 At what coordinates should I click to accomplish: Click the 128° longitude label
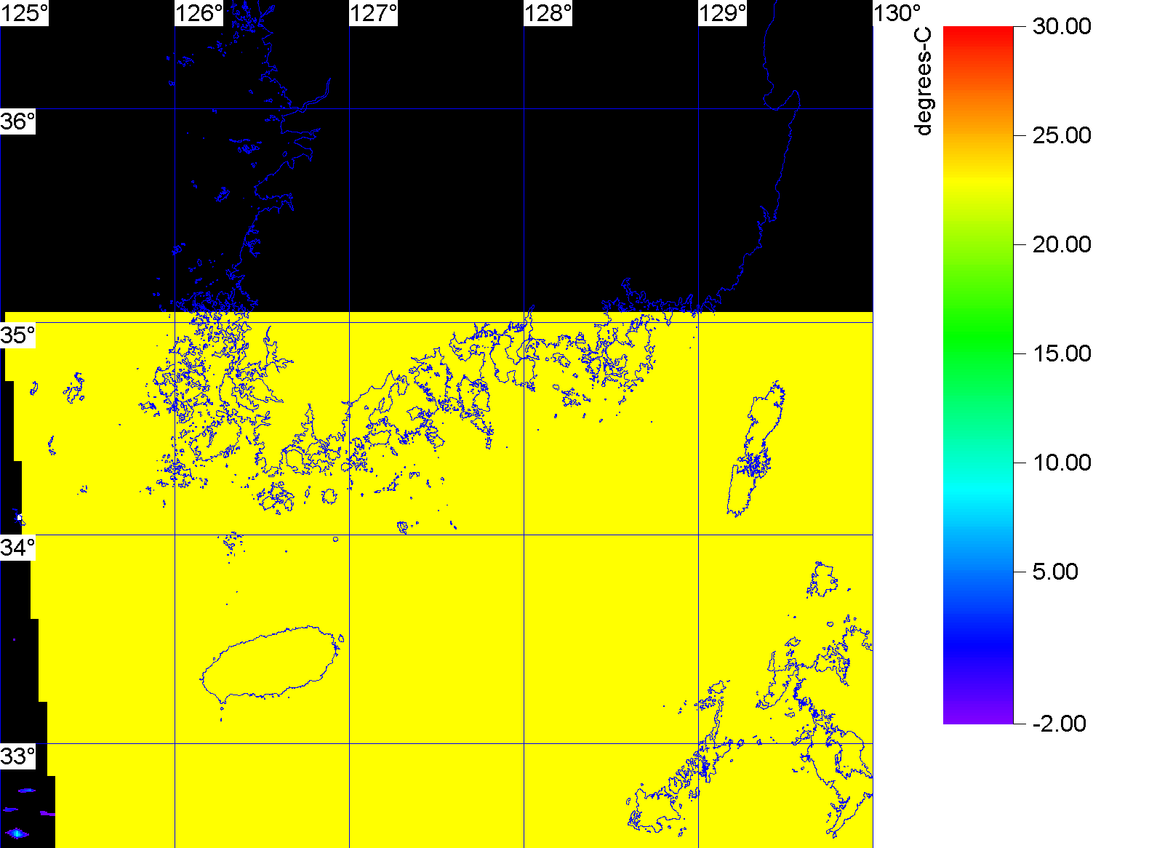point(548,13)
